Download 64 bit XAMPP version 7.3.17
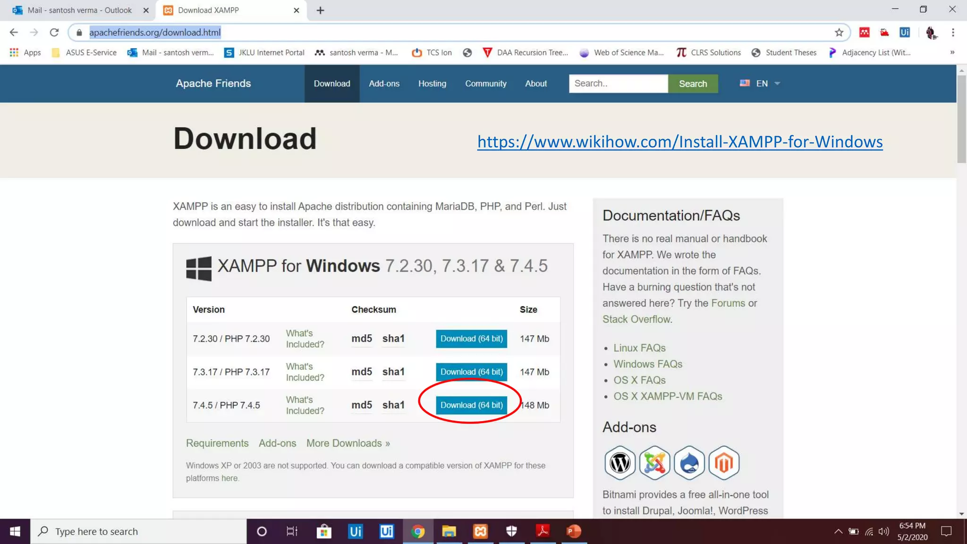 [471, 372]
